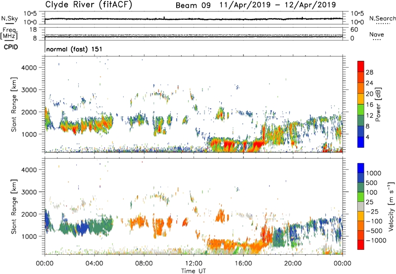Click the '-500' label on velocity colorbar
The image size is (396, 274).
(x=374, y=231)
